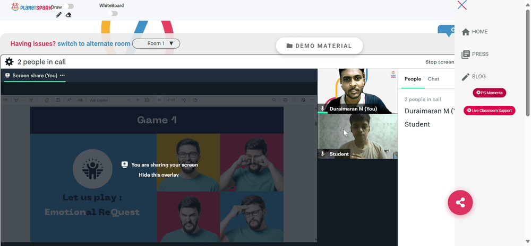Click PDF print icon
The image size is (531, 246).
285,100
